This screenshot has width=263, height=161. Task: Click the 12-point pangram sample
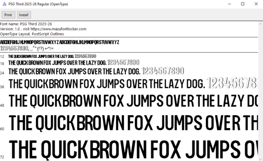(52, 56)
